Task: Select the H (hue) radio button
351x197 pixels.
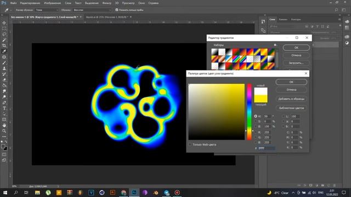Action: pos(256,117)
